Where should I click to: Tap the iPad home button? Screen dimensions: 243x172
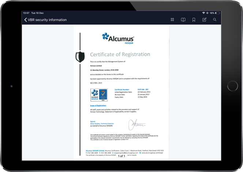point(232,86)
